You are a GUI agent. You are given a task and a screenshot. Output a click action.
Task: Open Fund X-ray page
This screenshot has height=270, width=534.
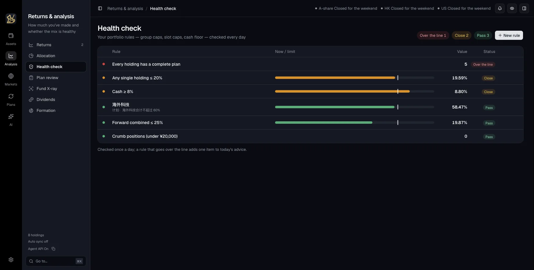[56, 89]
